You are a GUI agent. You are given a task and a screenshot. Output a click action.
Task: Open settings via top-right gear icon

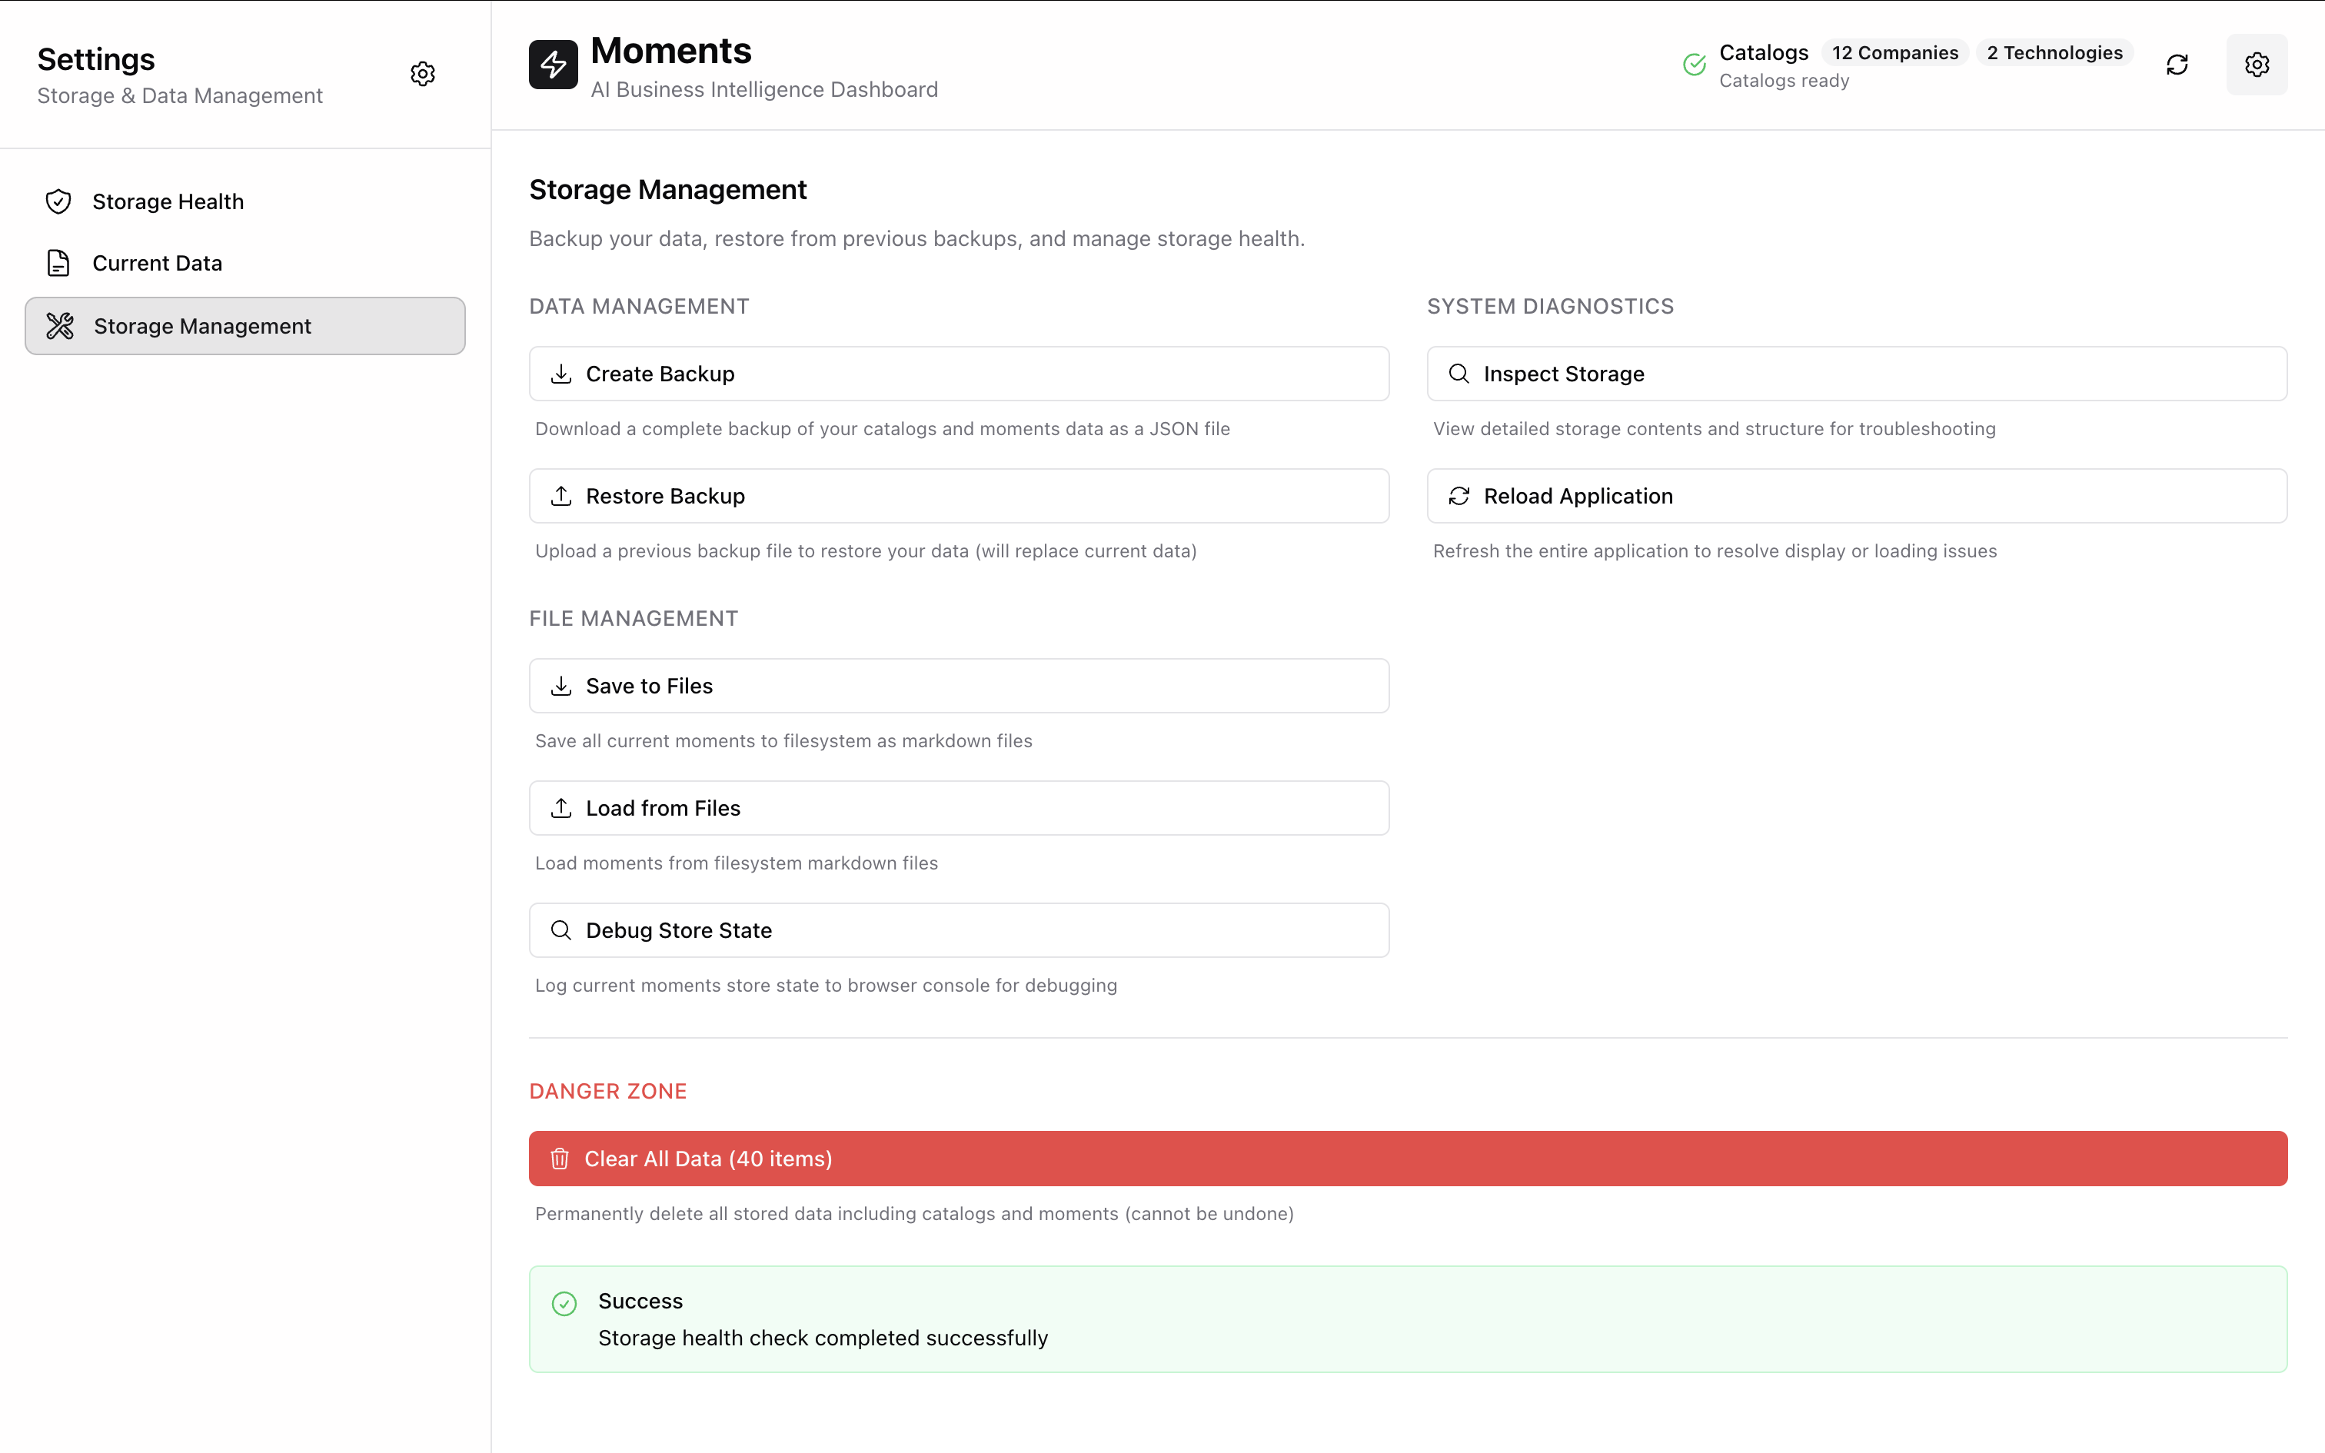2257,65
